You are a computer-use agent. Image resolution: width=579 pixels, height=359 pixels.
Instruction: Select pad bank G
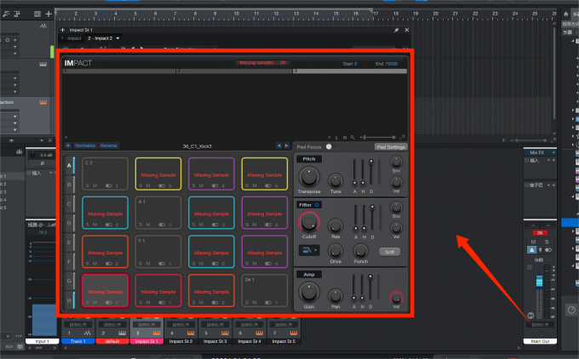click(69, 281)
